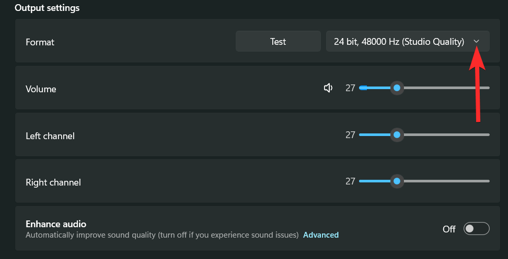Click the Volume slider handle

click(x=397, y=88)
